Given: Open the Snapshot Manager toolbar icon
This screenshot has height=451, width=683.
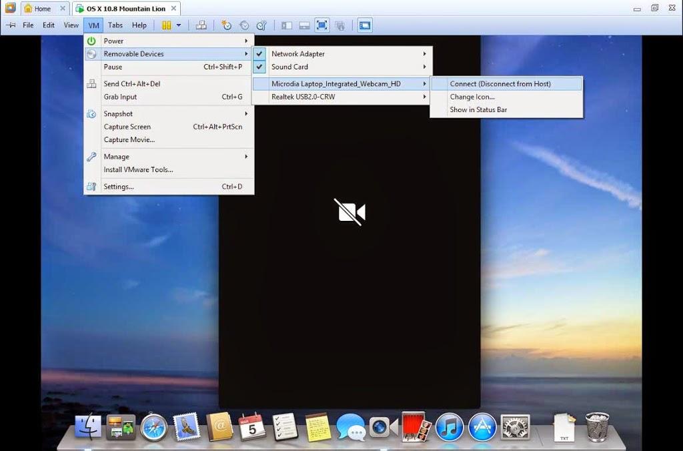Looking at the screenshot, I should click(261, 25).
